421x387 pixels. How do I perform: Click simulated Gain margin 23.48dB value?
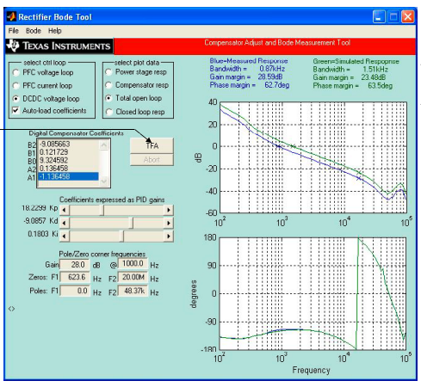pyautogui.click(x=374, y=77)
